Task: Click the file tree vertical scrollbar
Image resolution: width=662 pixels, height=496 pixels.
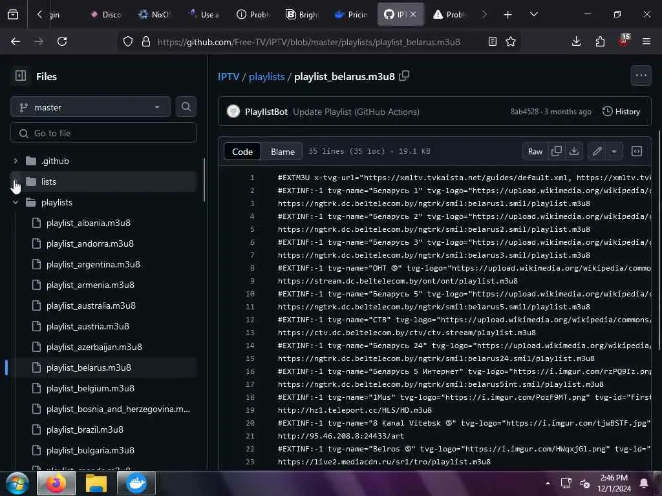Action: pyautogui.click(x=204, y=181)
